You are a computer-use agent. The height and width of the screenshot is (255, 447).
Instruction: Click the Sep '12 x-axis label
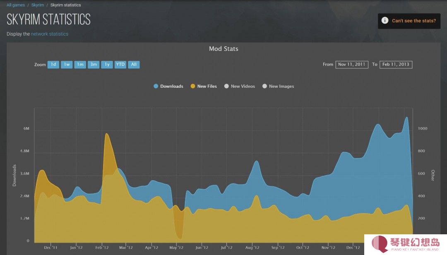278,248
